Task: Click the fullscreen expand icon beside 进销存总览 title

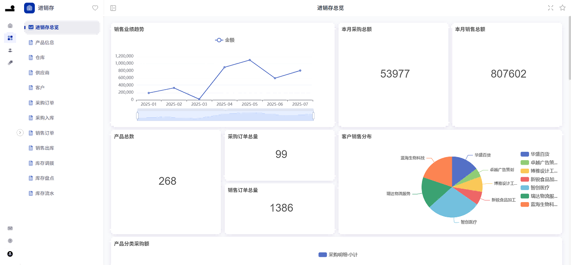Action: tap(550, 8)
